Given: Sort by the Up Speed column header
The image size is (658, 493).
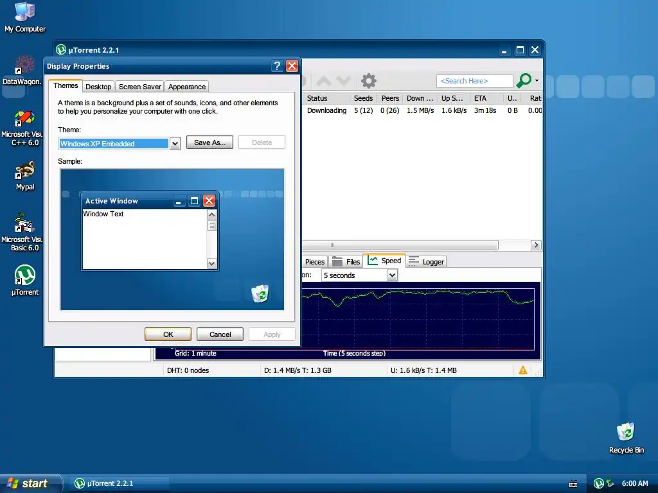Looking at the screenshot, I should [454, 98].
